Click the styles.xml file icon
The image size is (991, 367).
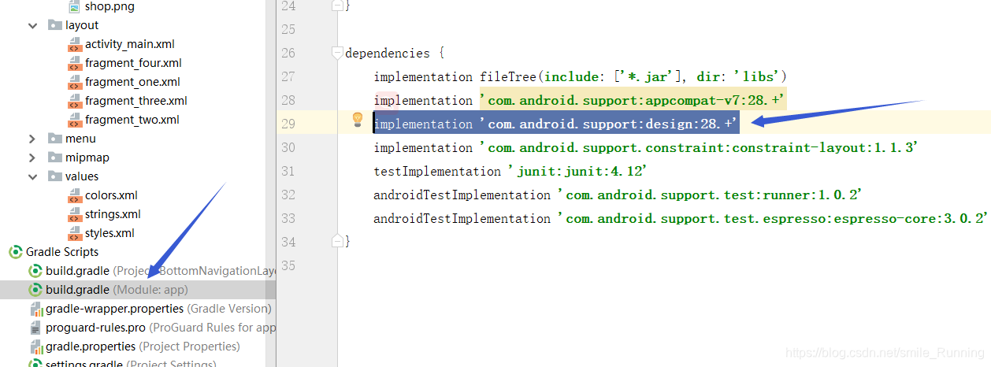click(x=74, y=233)
